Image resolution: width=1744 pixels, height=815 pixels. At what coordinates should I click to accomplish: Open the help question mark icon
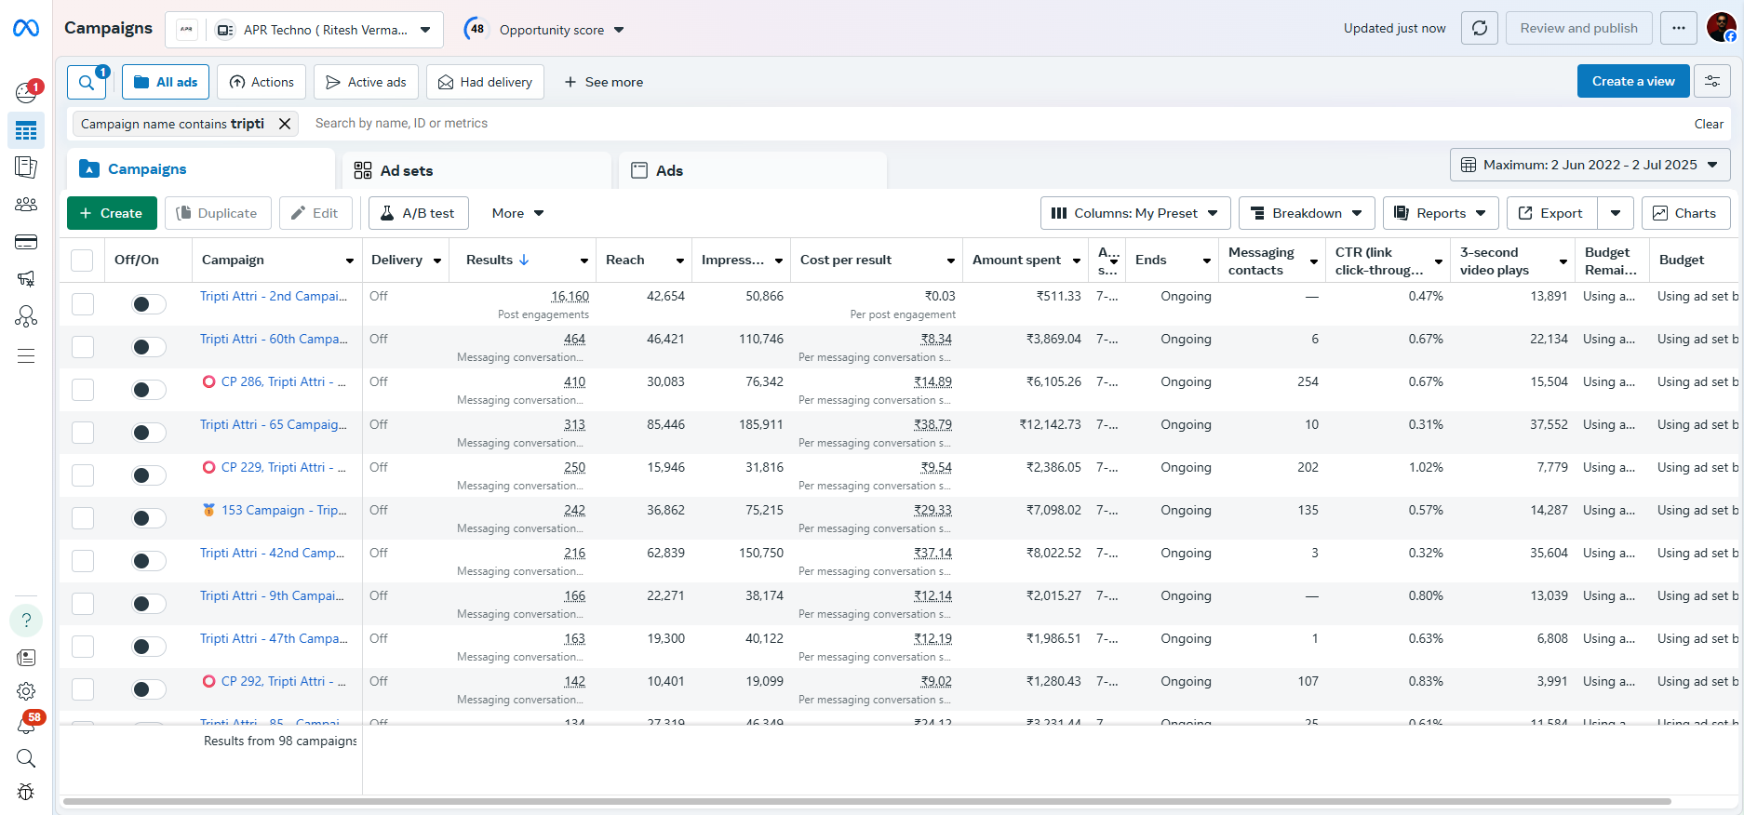pos(26,621)
